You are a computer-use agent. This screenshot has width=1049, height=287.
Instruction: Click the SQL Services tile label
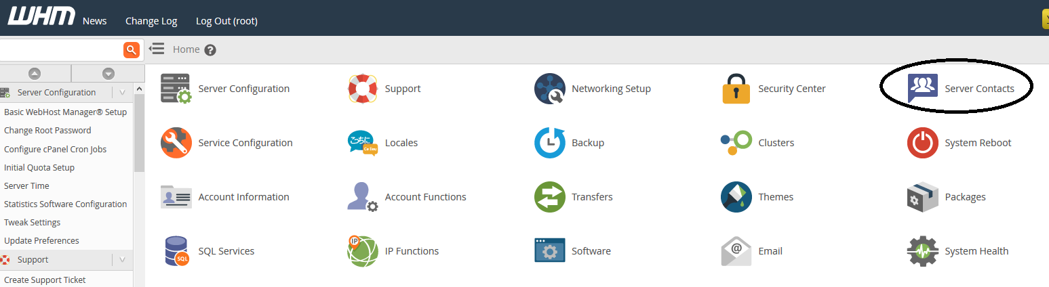226,251
